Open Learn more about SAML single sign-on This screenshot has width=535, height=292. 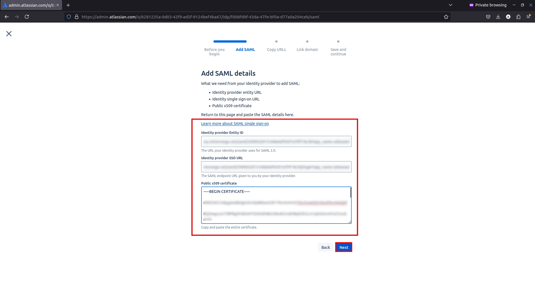235,124
